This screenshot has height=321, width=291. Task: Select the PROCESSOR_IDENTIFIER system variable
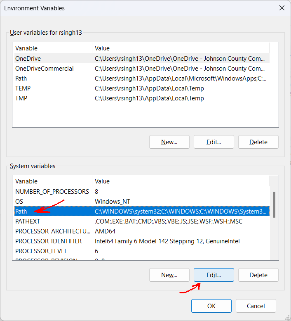point(142,241)
